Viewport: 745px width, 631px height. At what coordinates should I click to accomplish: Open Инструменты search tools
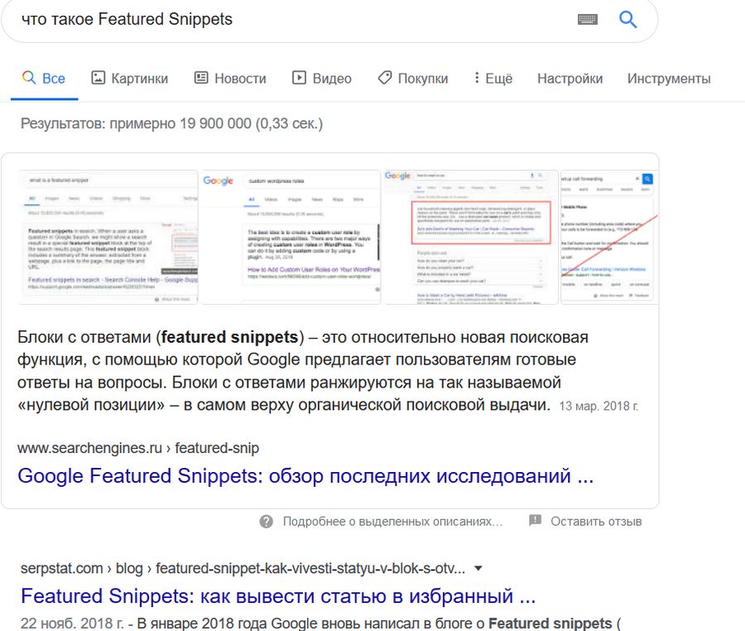coord(669,79)
